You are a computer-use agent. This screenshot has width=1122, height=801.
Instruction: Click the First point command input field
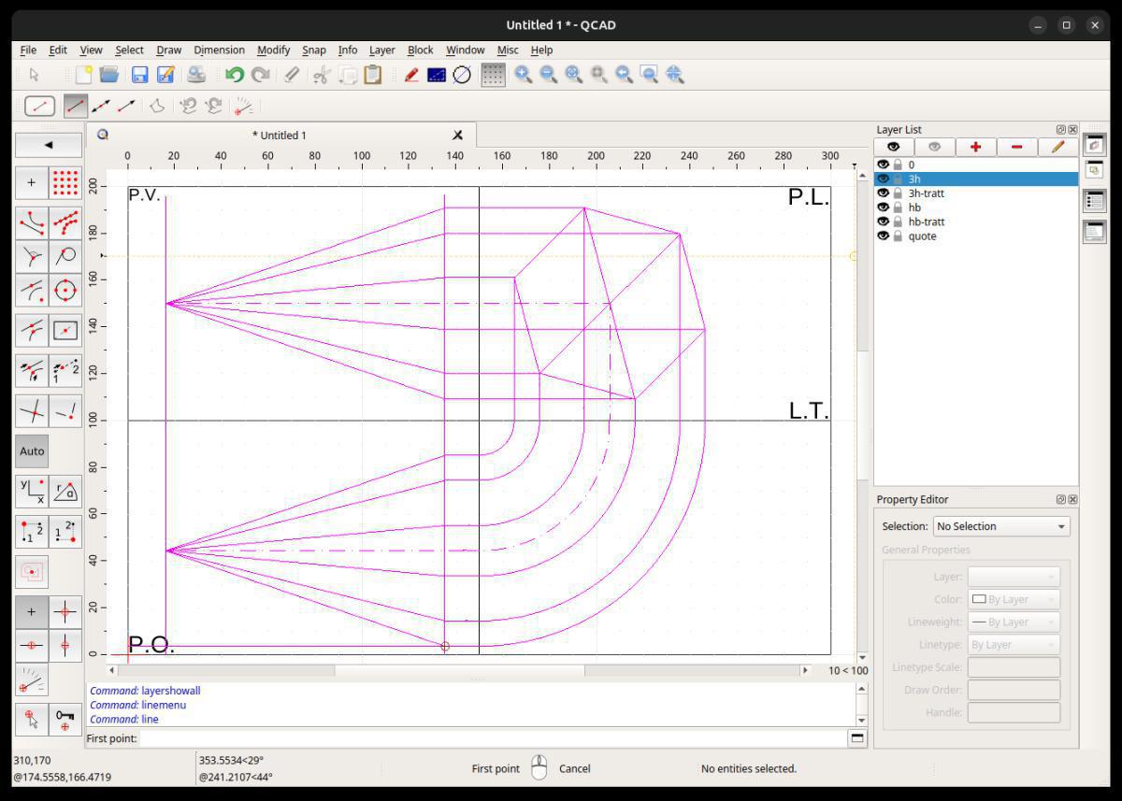491,738
